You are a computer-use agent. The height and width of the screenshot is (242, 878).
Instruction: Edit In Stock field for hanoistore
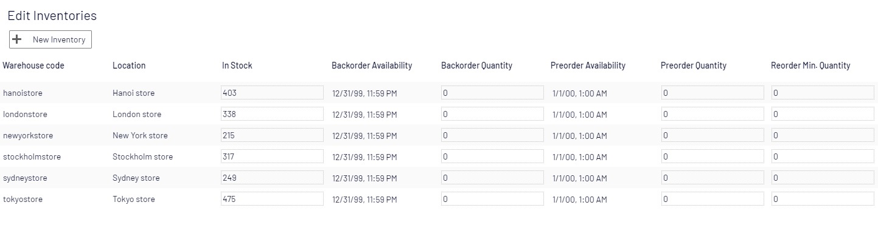[272, 93]
